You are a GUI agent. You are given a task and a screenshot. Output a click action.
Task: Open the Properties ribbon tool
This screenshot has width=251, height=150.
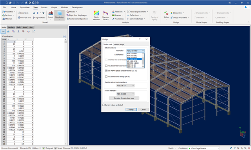pos(8,12)
